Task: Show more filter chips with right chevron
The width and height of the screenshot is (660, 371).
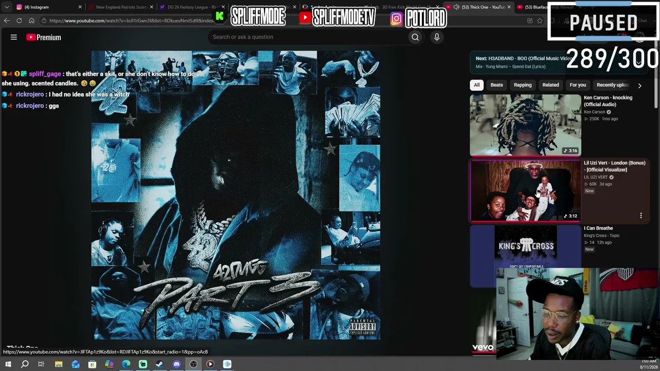Action: 639,86
